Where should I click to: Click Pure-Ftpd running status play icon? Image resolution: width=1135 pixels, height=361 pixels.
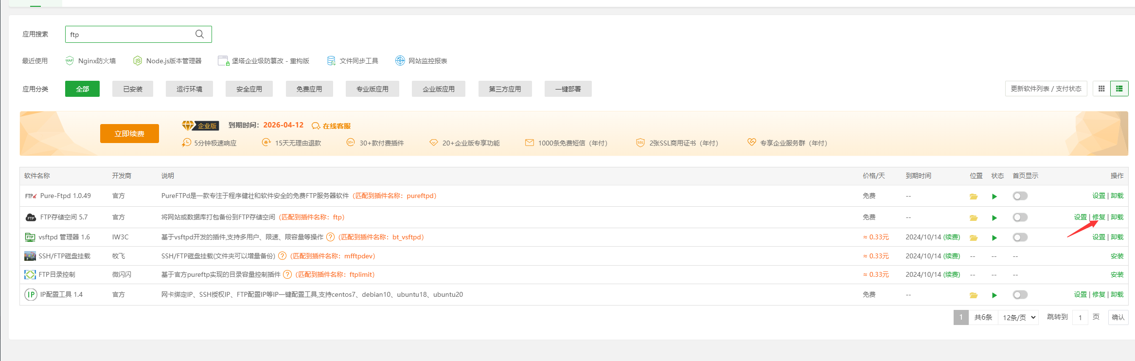click(994, 197)
